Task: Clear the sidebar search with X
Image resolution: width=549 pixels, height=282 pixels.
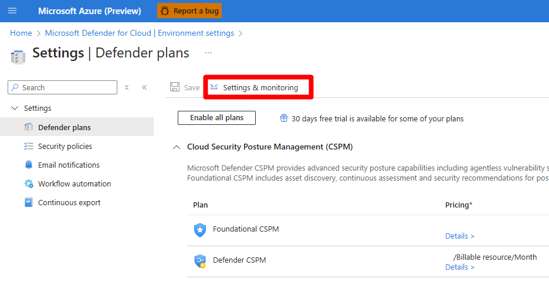Action: pyautogui.click(x=127, y=87)
